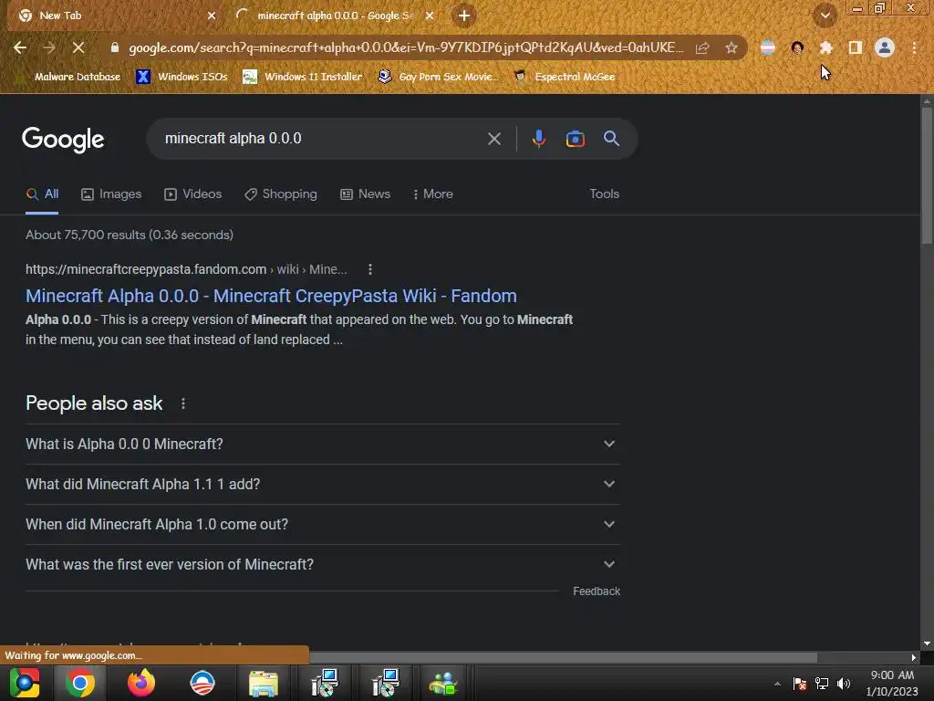Expand 'When did Minecraft Alpha 1.0 come out?'
The height and width of the screenshot is (701, 934).
[323, 525]
